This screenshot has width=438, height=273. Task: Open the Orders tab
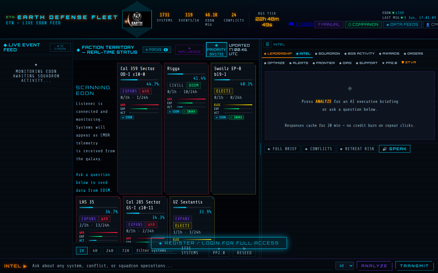coord(413,54)
